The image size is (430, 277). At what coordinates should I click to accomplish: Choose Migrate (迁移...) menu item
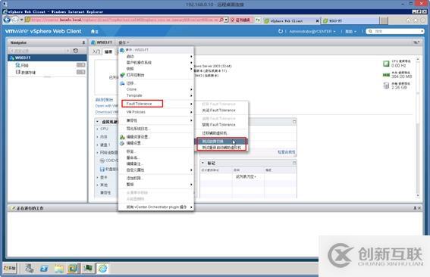click(x=156, y=83)
